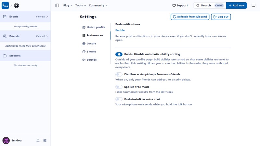
Task: Click the gear icon beside the logo
Action: point(17,6)
